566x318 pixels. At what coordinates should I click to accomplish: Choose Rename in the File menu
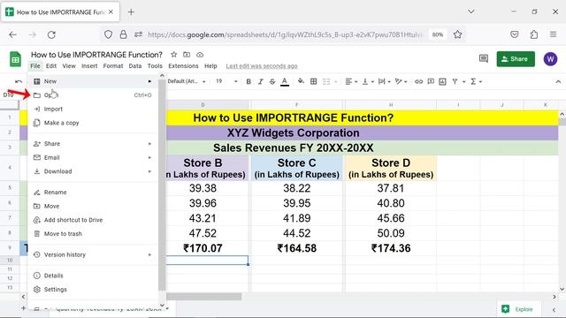point(93,193)
